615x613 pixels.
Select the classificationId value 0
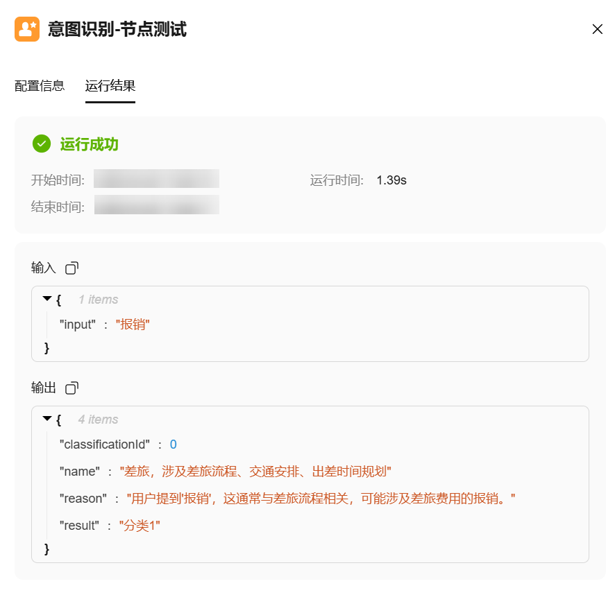point(174,444)
